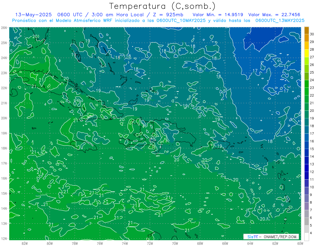Click the 19N latitude axis label
319x247 pixels.
[x=4, y=133]
